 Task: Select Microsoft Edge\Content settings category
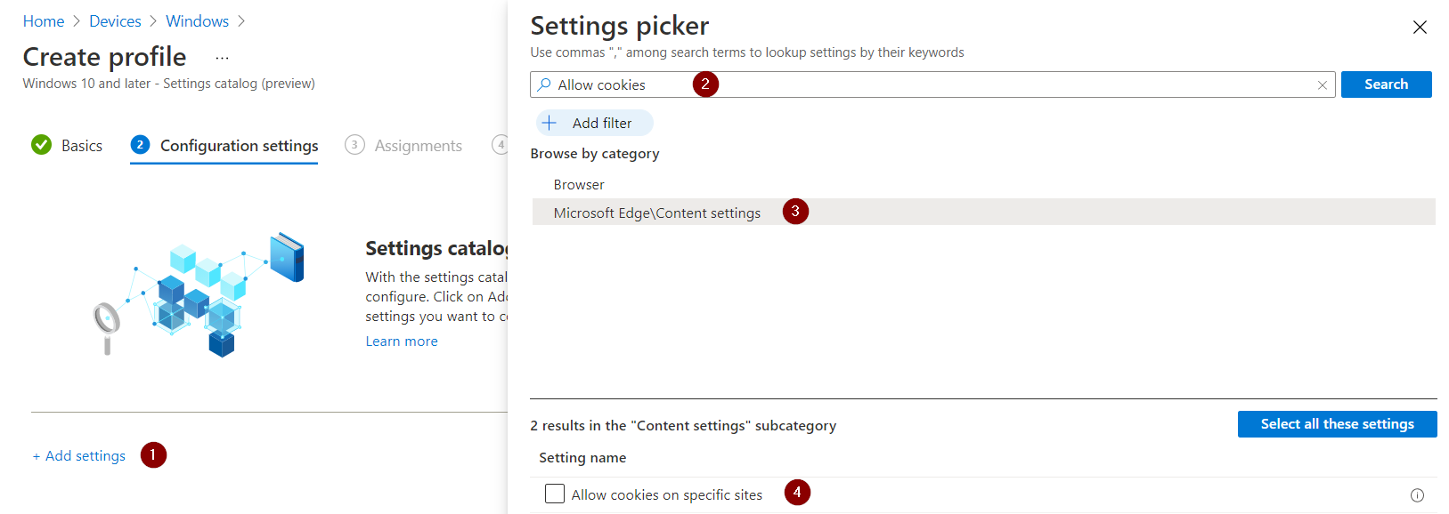983,212
